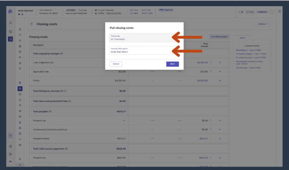Click the Total initial escrow payments (G) row
Viewport: 289px width, 170px height.
(x=129, y=149)
